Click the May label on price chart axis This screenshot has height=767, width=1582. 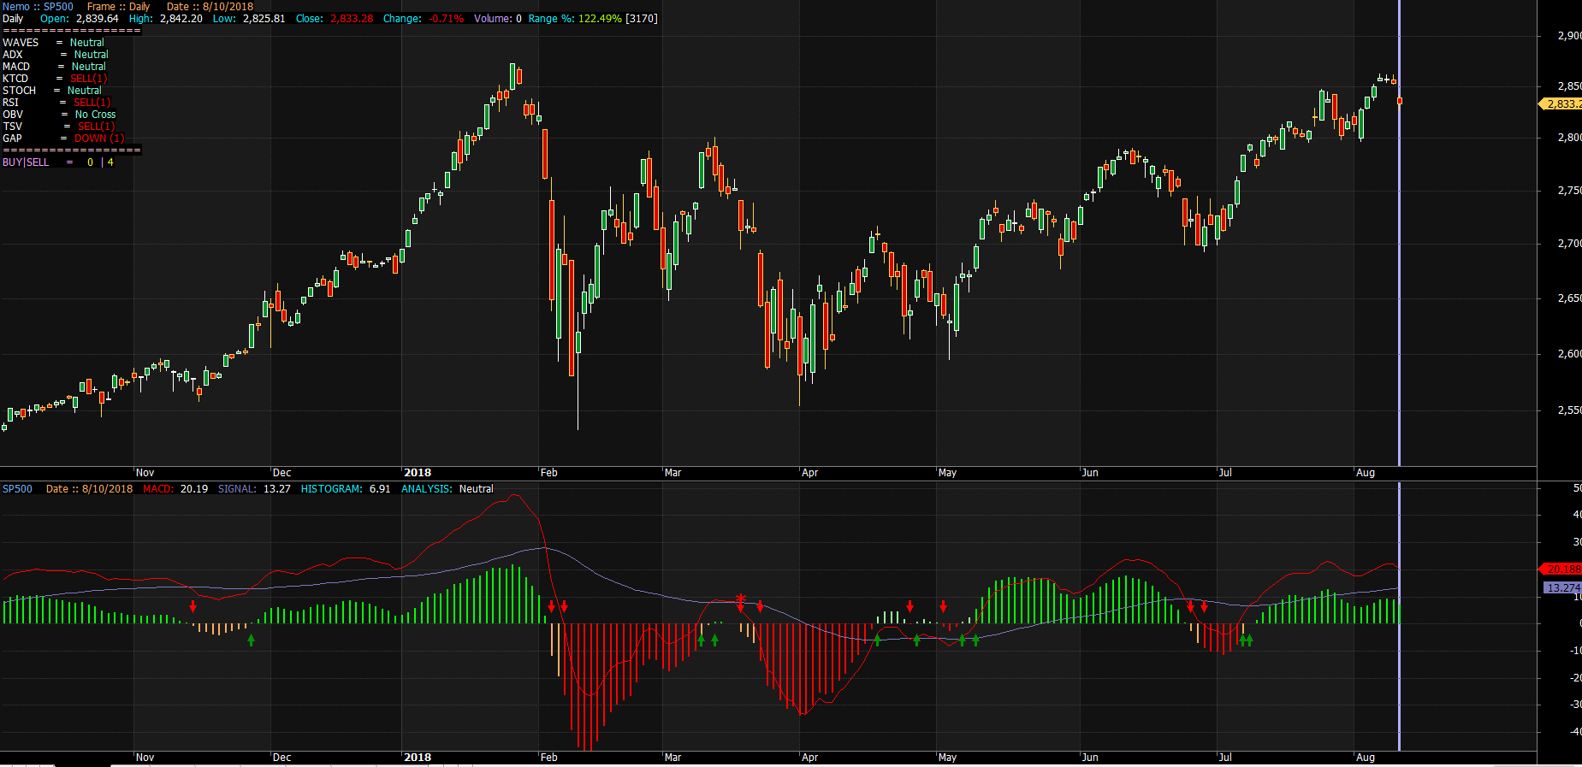click(947, 472)
